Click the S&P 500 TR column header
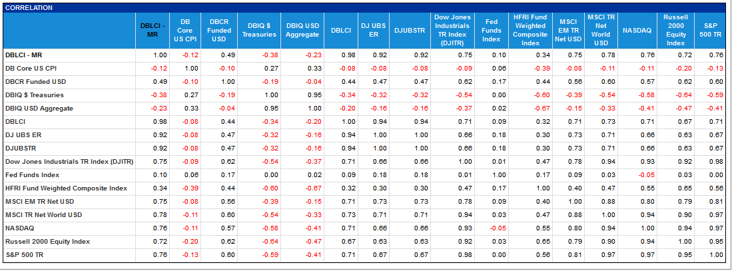Viewport: 734px width, 273px height. (709, 31)
